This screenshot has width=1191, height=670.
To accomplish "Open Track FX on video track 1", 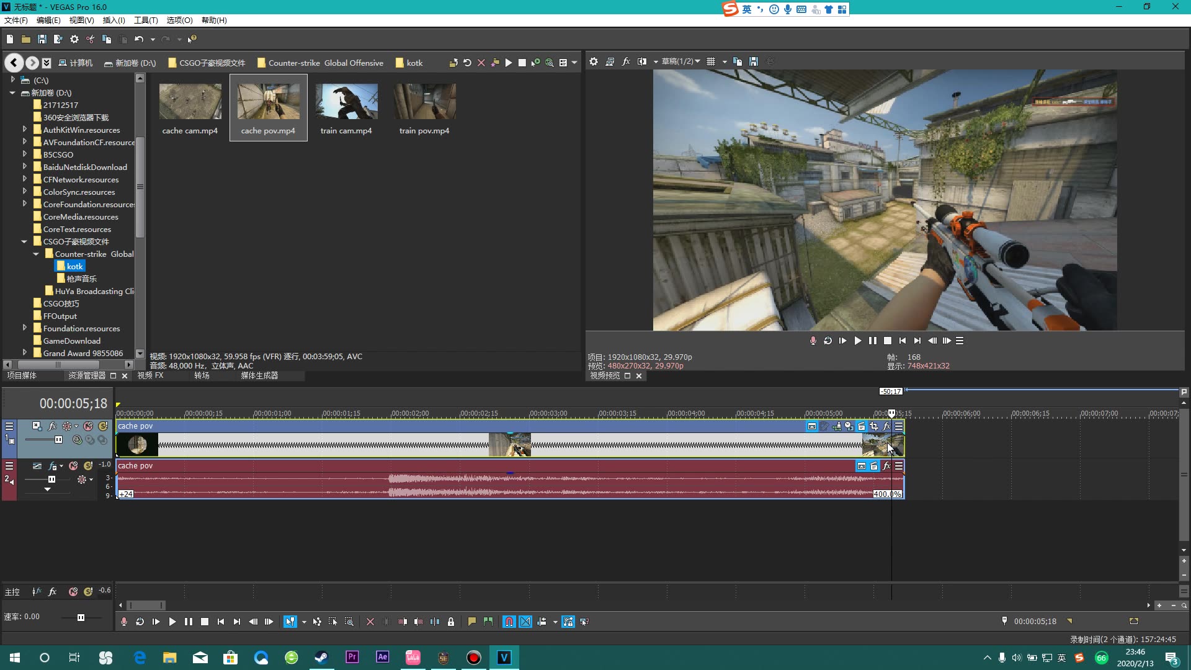I will (x=52, y=426).
